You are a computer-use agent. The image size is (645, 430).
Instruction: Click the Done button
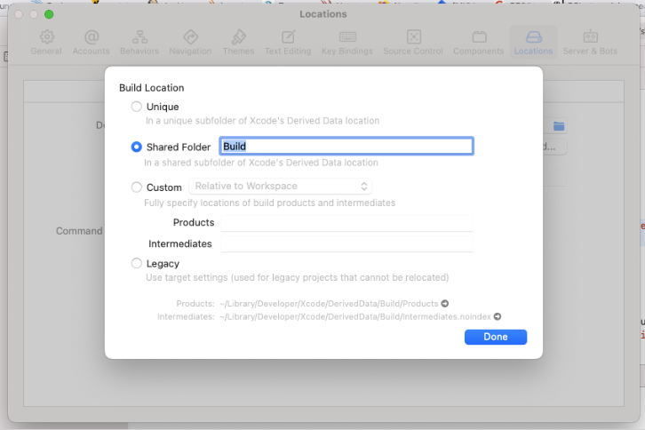(495, 337)
